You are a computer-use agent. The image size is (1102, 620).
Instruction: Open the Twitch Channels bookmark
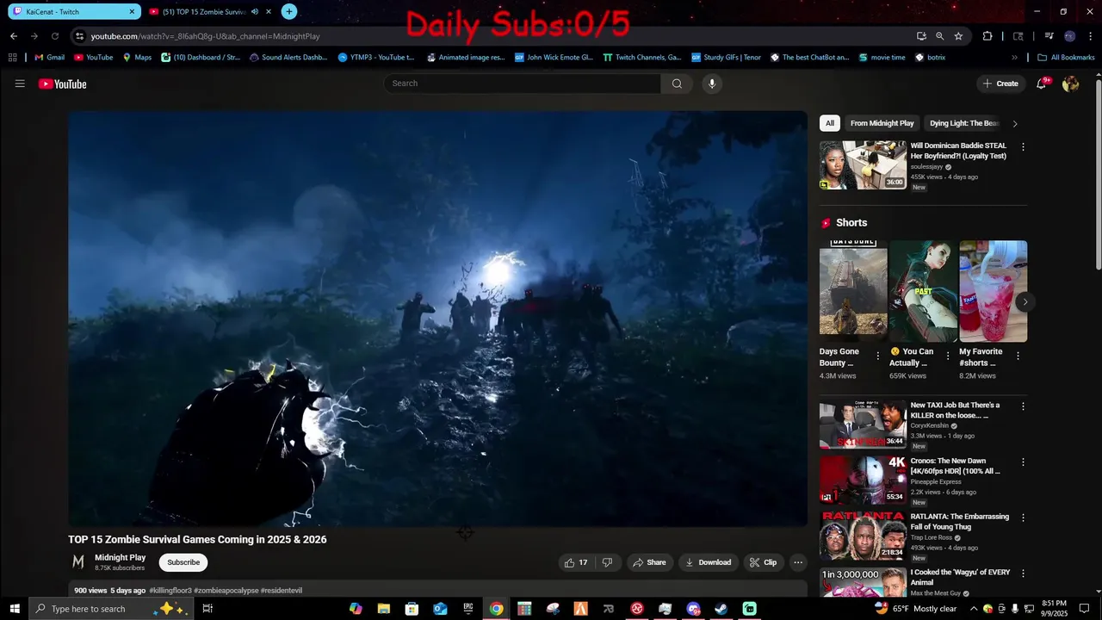click(642, 58)
